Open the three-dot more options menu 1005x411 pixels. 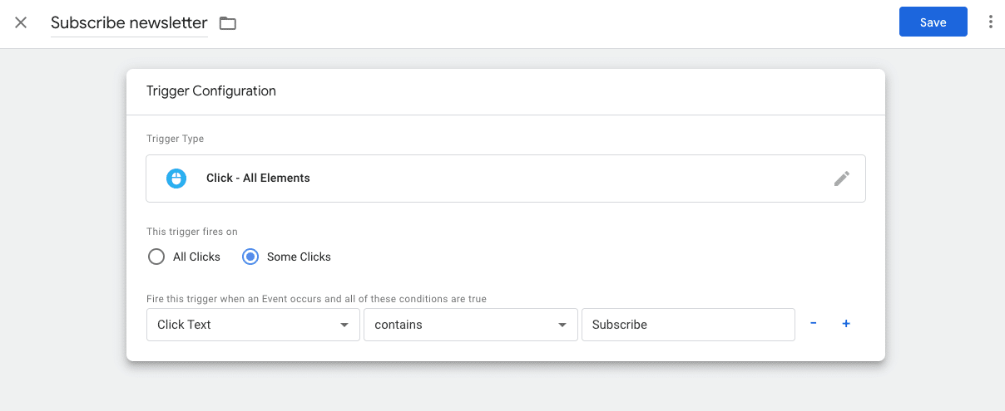pyautogui.click(x=990, y=22)
